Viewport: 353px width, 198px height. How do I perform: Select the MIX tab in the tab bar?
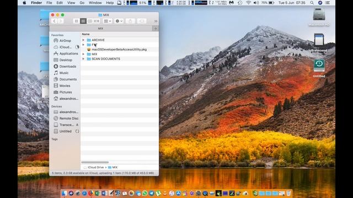[100, 29]
